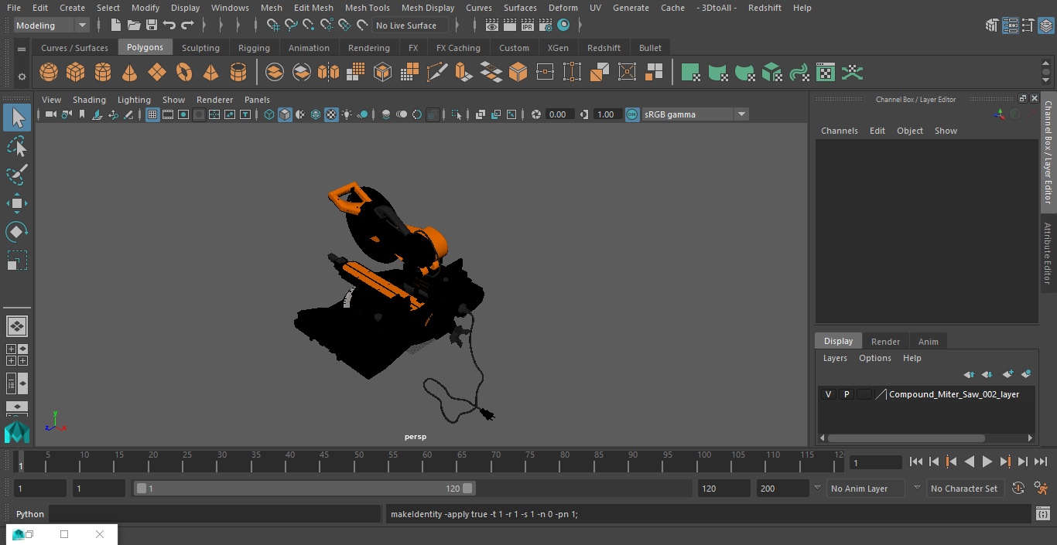Toggle textured display in viewport

pos(331,114)
